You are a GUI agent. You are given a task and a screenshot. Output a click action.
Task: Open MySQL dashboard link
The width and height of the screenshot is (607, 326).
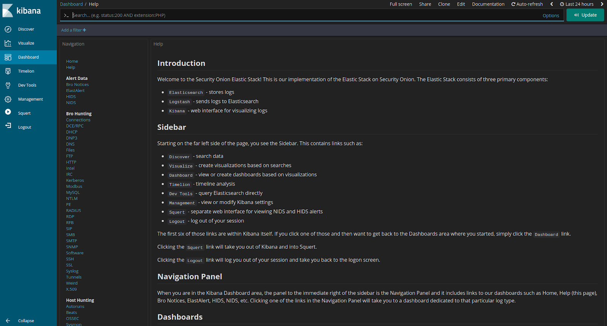73,193
